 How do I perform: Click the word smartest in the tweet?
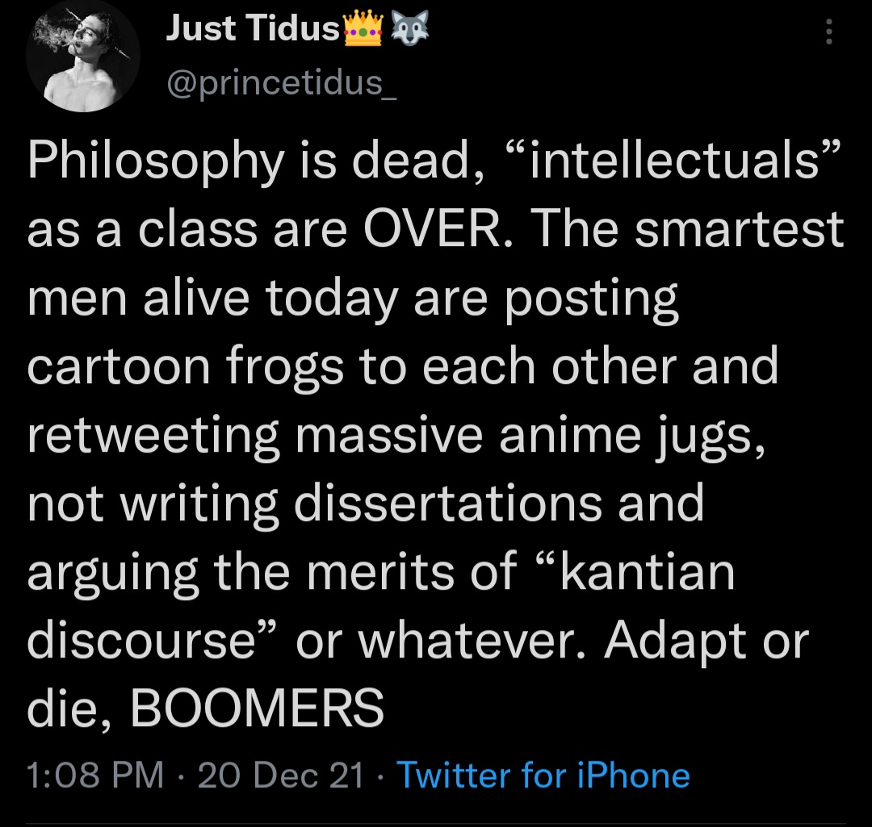pyautogui.click(x=739, y=230)
